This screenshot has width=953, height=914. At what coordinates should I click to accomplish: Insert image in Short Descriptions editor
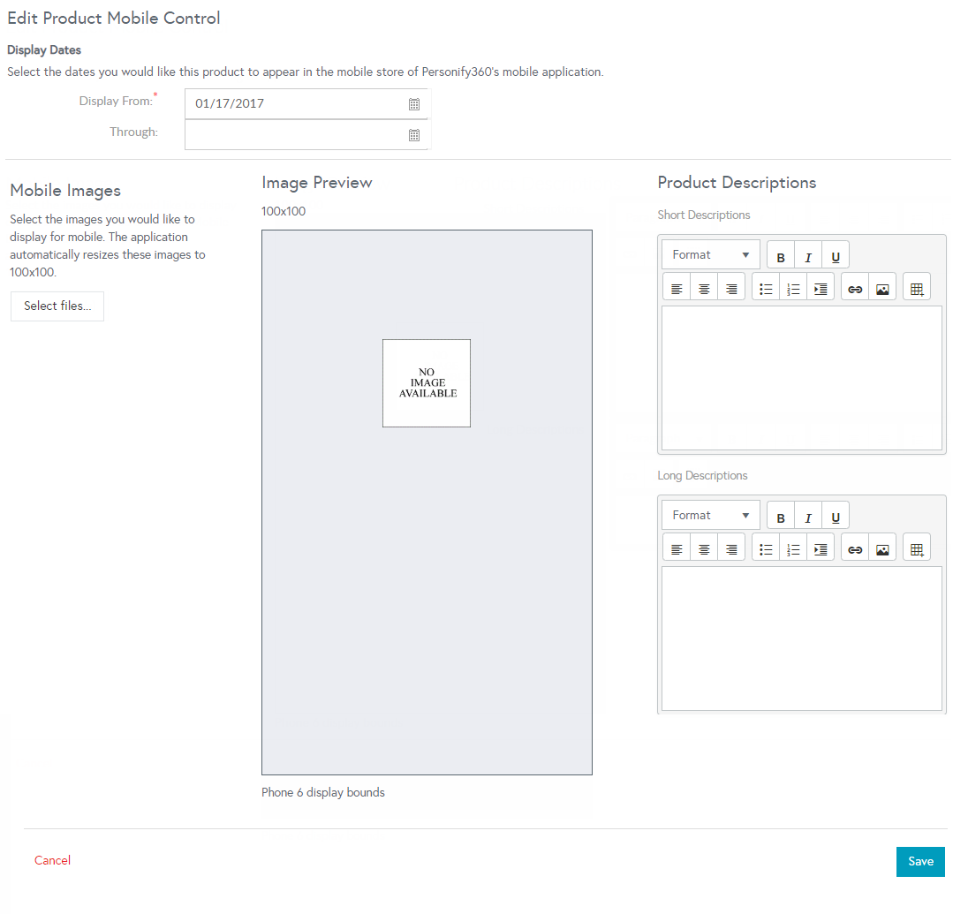coord(882,288)
